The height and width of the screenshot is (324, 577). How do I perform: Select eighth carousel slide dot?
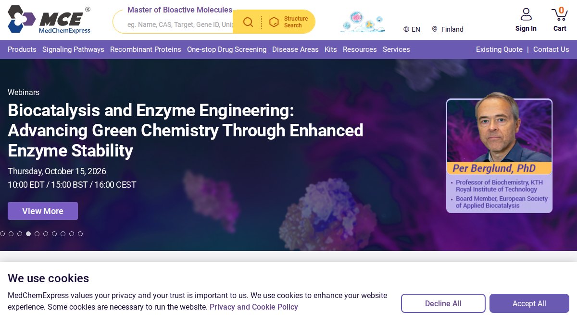coord(63,234)
